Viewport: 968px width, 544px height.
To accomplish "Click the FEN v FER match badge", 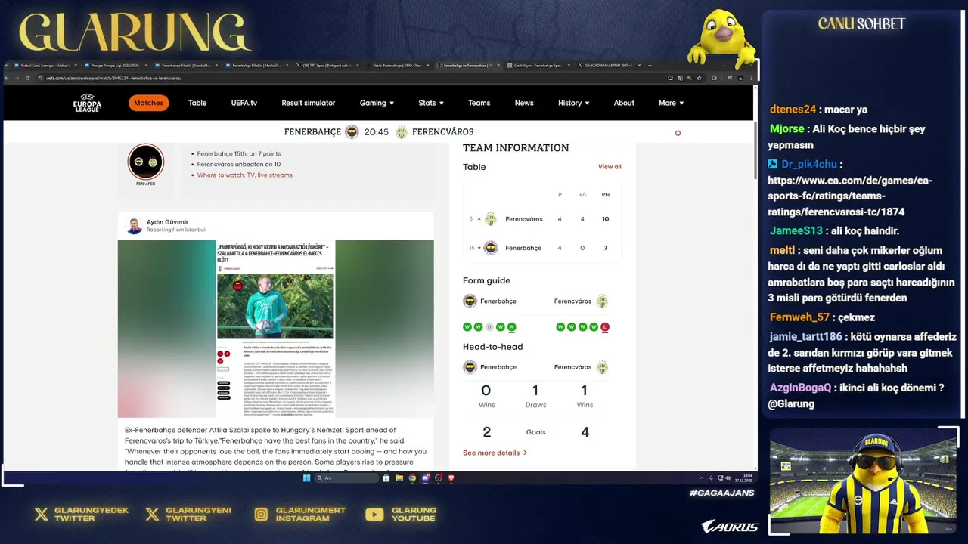I will point(145,162).
